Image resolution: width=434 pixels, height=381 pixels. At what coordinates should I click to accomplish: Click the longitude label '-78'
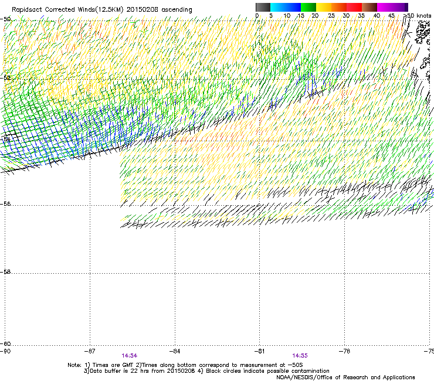[x=344, y=351]
